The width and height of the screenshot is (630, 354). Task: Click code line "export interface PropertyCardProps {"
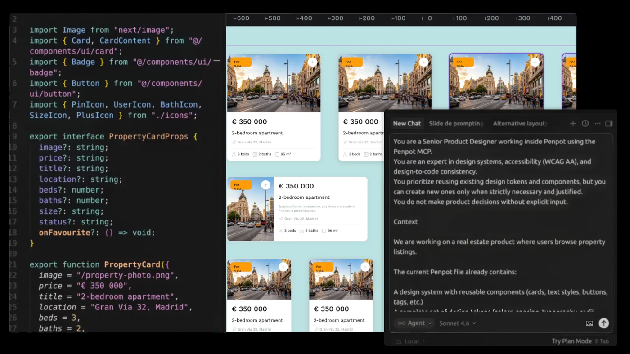point(113,136)
